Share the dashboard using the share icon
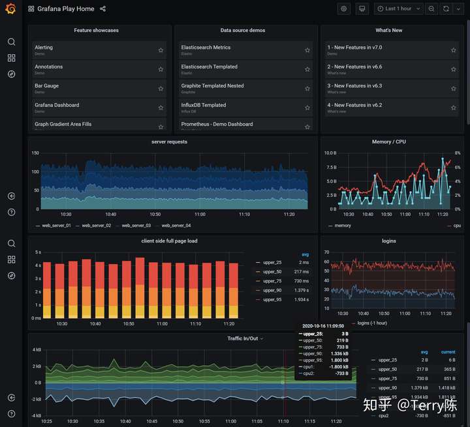 pyautogui.click(x=103, y=8)
